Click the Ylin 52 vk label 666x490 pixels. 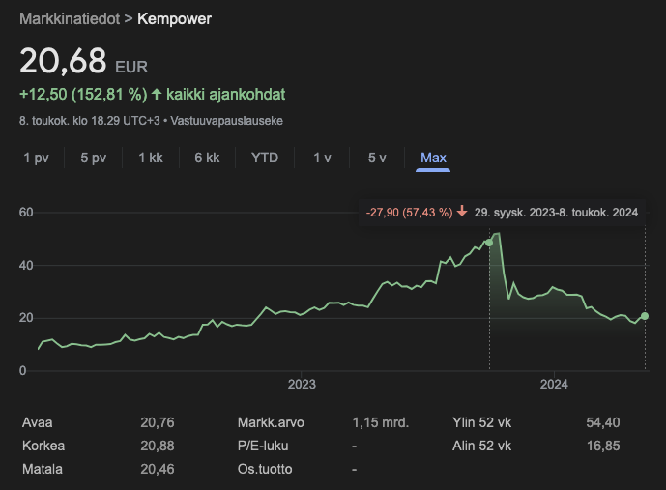[x=481, y=422]
